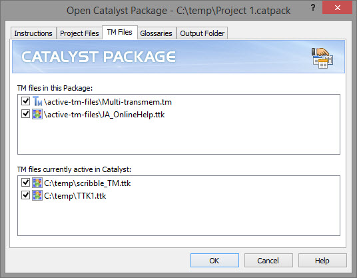The height and width of the screenshot is (278, 357).
Task: Switch to the Instructions tab
Action: (x=33, y=33)
